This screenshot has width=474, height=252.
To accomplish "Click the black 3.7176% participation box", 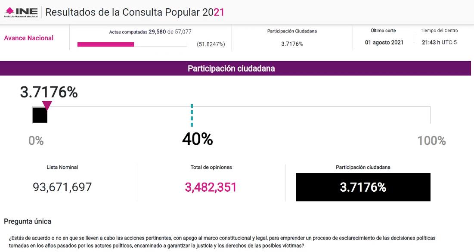I will (x=363, y=187).
